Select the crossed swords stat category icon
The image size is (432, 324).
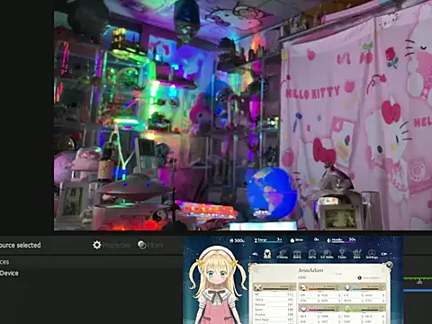click(257, 288)
